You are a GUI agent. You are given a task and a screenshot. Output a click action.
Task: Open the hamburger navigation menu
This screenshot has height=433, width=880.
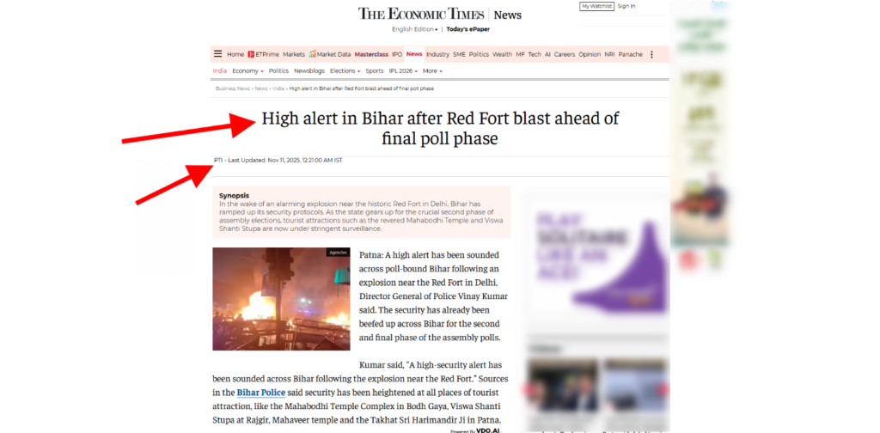point(217,54)
